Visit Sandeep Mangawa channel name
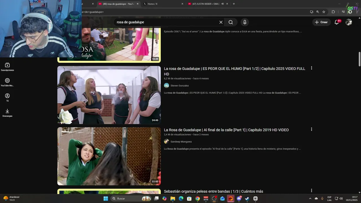This screenshot has height=203, width=361. click(x=181, y=142)
